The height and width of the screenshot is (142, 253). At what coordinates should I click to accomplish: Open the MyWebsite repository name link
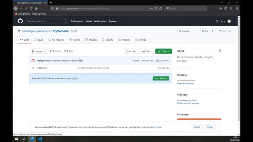pyautogui.click(x=60, y=31)
